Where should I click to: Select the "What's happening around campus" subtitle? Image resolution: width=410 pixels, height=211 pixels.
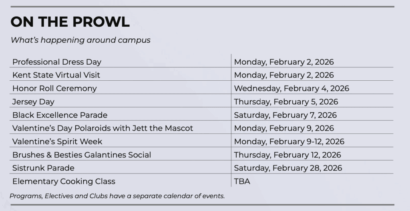click(80, 40)
